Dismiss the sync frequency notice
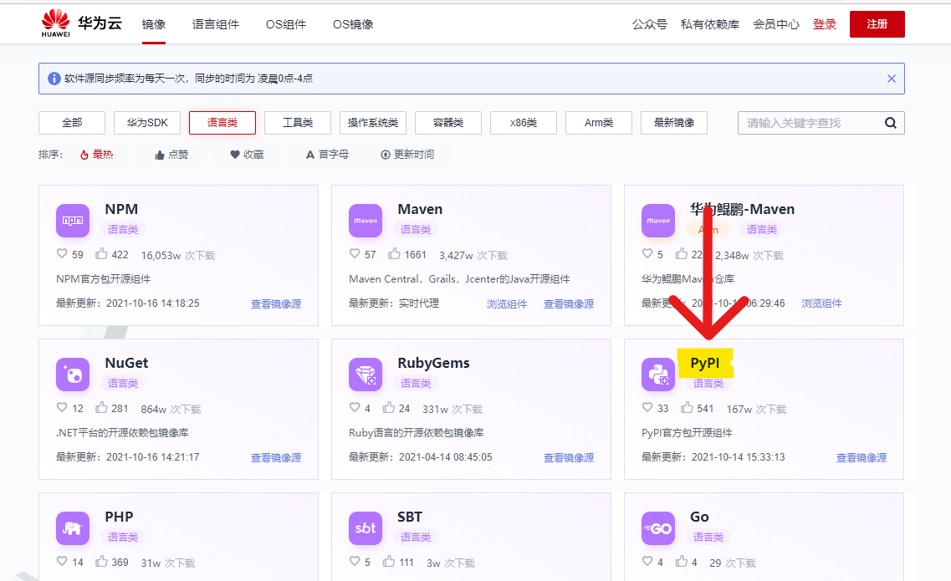This screenshot has width=951, height=581. (892, 79)
